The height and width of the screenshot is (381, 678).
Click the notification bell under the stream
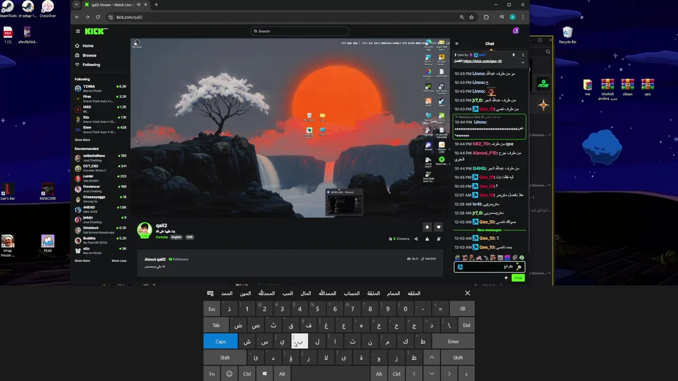[427, 227]
